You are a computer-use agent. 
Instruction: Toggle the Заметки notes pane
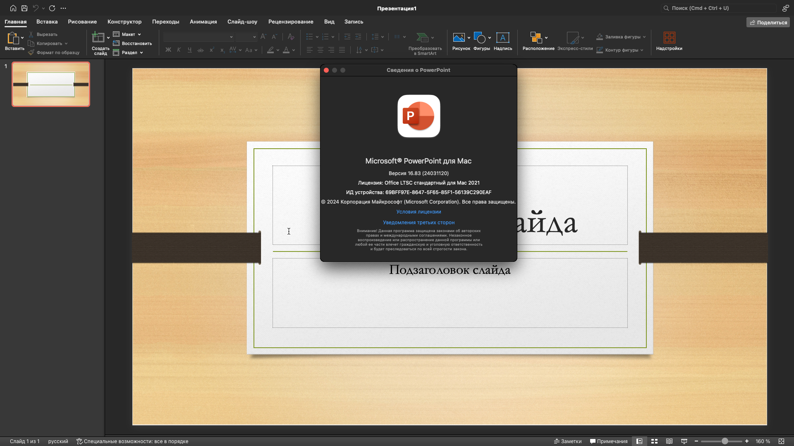(568, 441)
